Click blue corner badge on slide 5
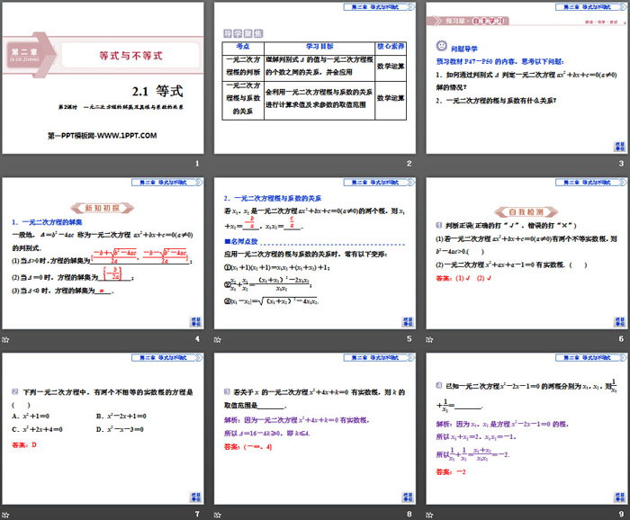The image size is (630, 520). tap(407, 322)
